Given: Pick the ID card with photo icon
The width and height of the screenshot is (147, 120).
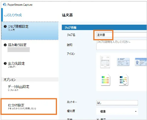Looking at the screenshot, I should click(141, 62).
